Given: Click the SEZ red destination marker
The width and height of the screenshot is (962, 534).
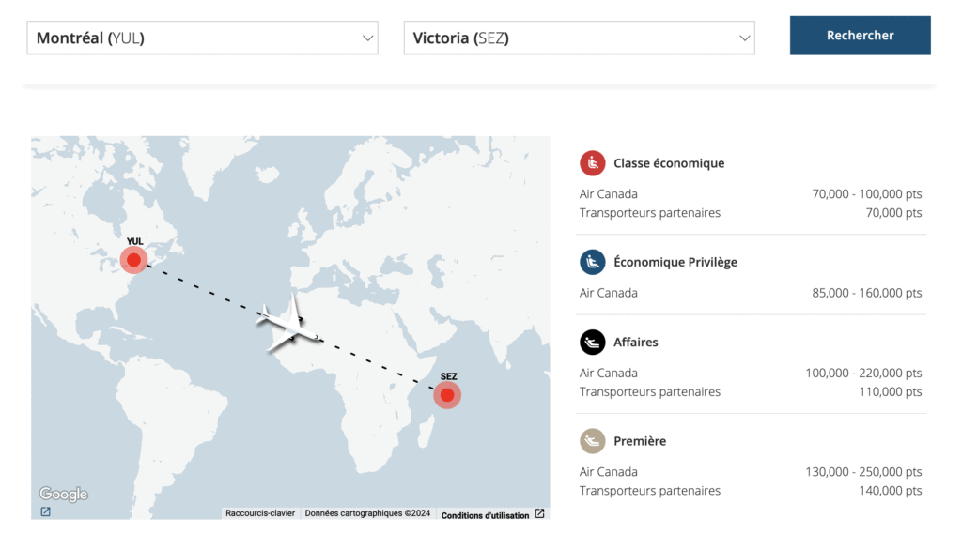Looking at the screenshot, I should click(447, 395).
